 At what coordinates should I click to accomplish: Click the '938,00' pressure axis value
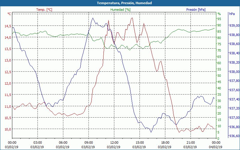tap(234, 72)
